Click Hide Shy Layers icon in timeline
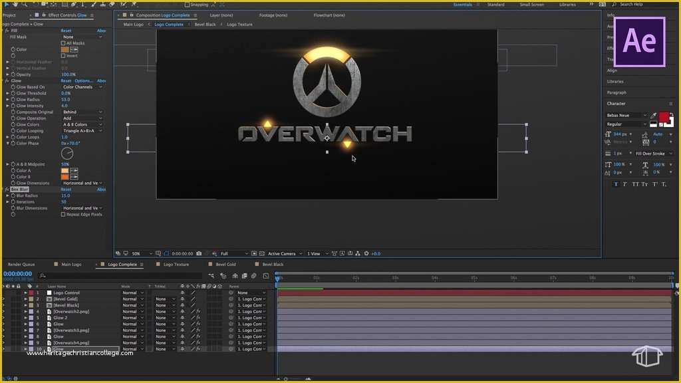The width and height of the screenshot is (681, 383). tap(235, 276)
